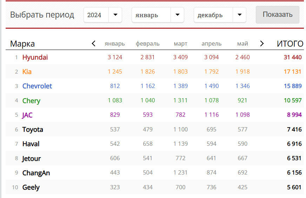Click ChangAn March value 1 231
Screen dimensions: 306x198
pyautogui.click(x=180, y=172)
